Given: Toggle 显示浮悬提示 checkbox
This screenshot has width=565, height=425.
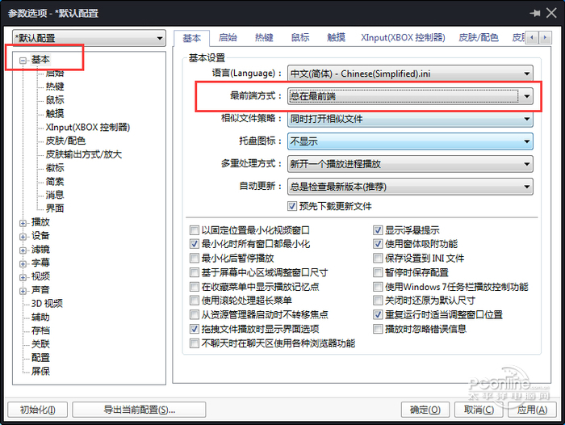Looking at the screenshot, I should 378,230.
